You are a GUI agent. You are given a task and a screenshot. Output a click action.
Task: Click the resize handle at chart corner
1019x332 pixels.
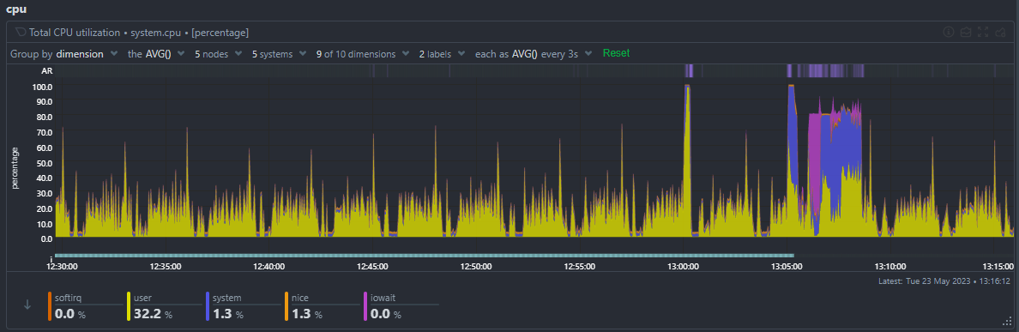coord(1007,320)
